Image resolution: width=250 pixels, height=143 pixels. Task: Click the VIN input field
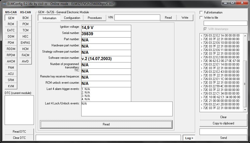pos(137,18)
